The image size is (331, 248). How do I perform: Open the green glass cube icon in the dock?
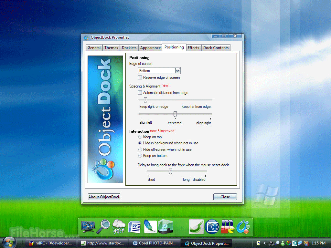coord(166,227)
